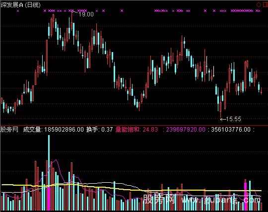Click the red grid icon at chart top-right

click(x=265, y=5)
